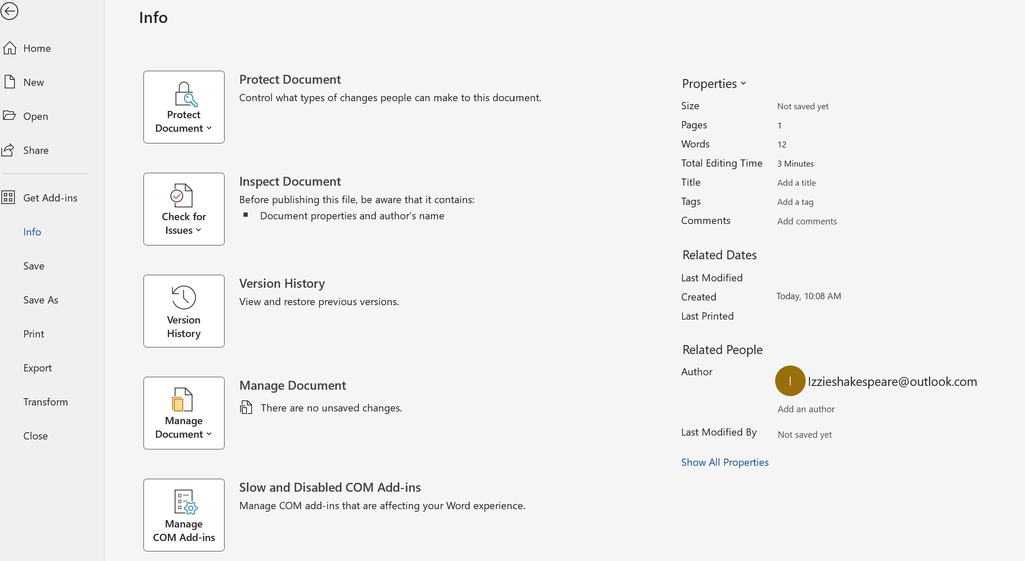Screen dimensions: 1025x561
Task: Click the Share arrow icon
Action: click(x=8, y=150)
